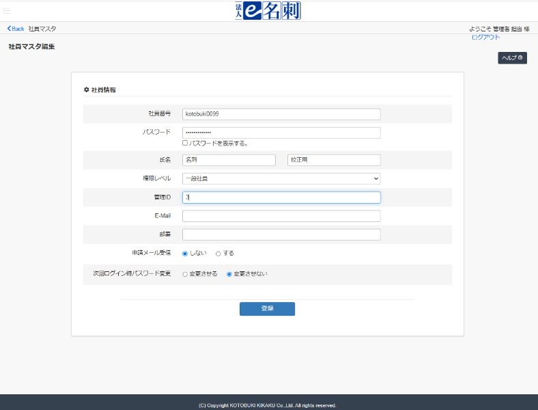
Task: Click the gear icon beside 社員情報
Action: [x=87, y=90]
